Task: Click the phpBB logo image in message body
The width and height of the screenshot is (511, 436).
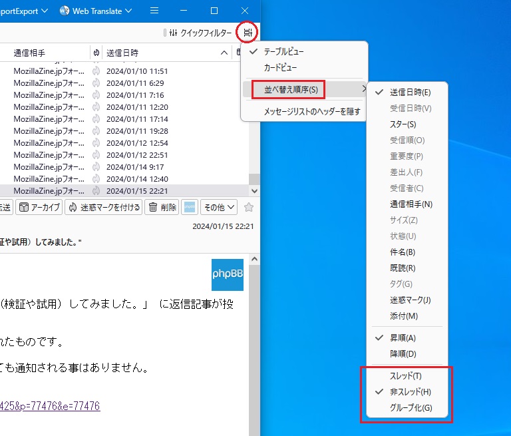Action: click(227, 274)
